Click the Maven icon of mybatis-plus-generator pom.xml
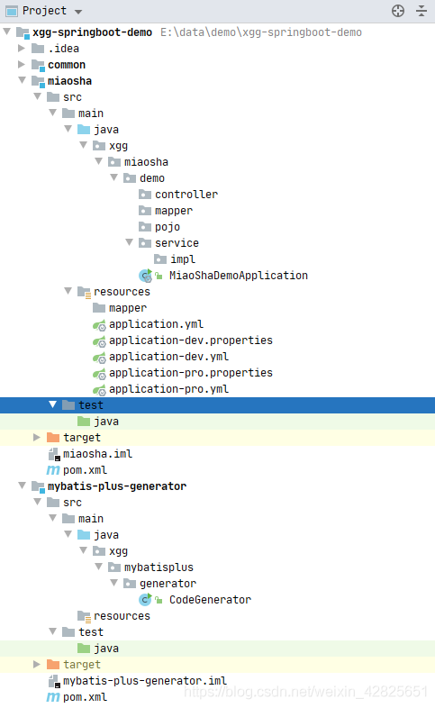435x708 pixels. click(x=53, y=697)
